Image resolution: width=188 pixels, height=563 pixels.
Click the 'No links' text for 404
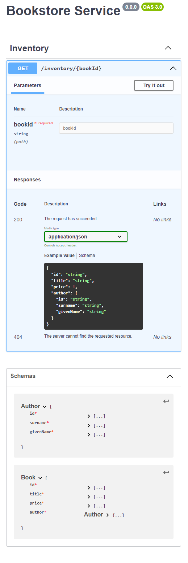click(x=162, y=337)
